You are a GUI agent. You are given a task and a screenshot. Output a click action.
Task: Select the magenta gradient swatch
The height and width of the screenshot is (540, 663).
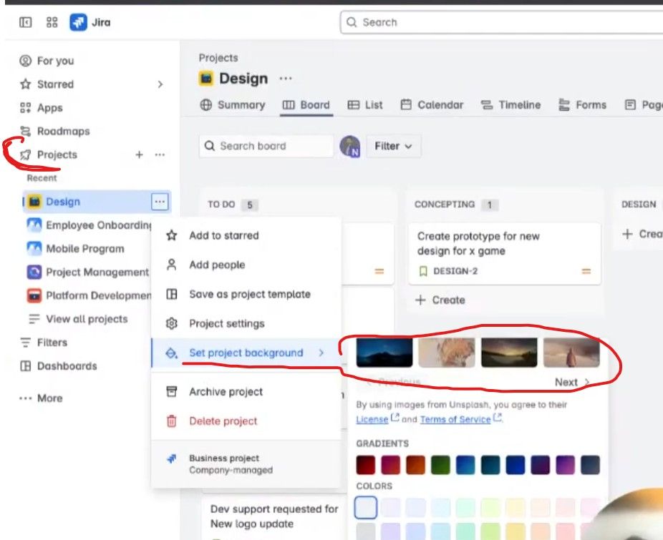coord(391,465)
